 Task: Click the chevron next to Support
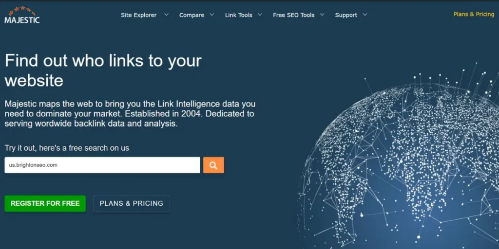(365, 15)
